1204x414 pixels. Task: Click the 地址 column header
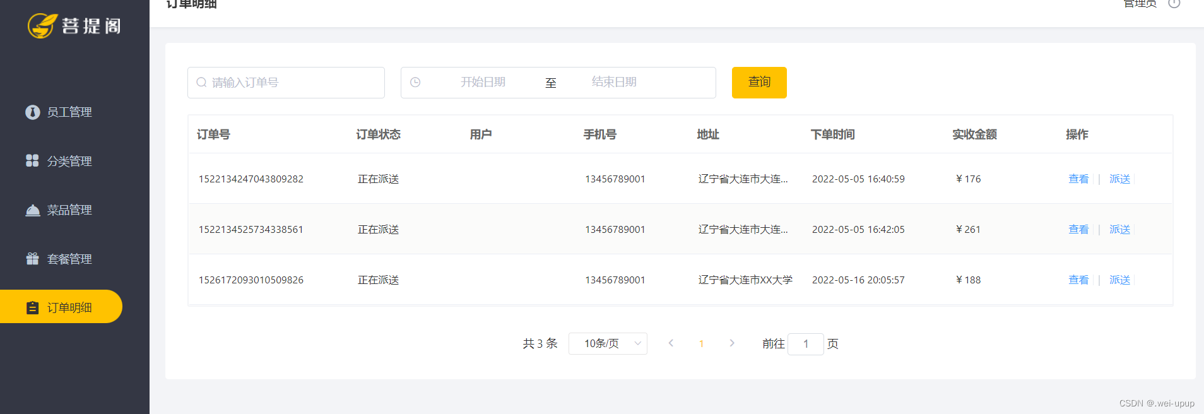click(x=708, y=134)
